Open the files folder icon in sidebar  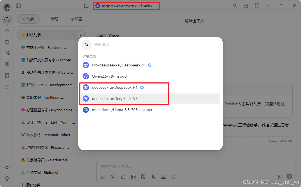click(7, 87)
